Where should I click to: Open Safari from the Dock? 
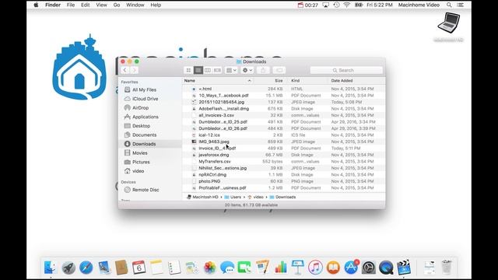point(86,268)
